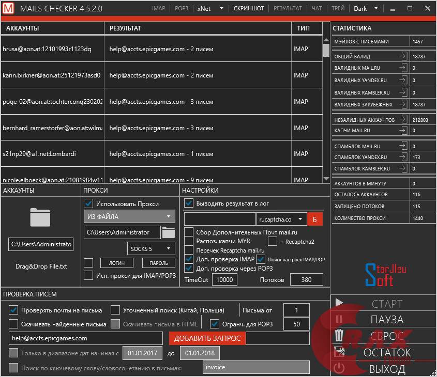Uncheck Выводить результат в лог
Viewport: 437px width, 377px height.
(189, 203)
